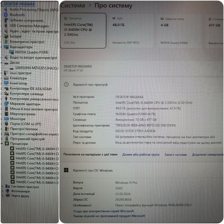Select the Процесор i5-8400H info card
Viewport: 224px width, 224px height.
83,31
